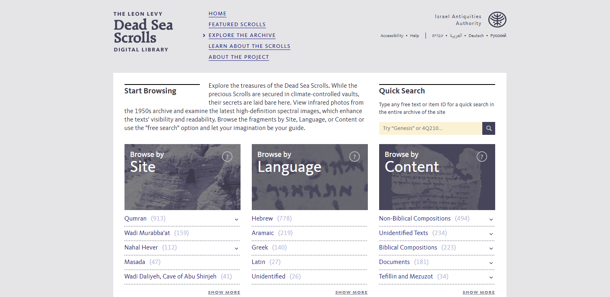Open help icon on Browse by Site
Screen dimensions: 610x297
click(x=227, y=157)
